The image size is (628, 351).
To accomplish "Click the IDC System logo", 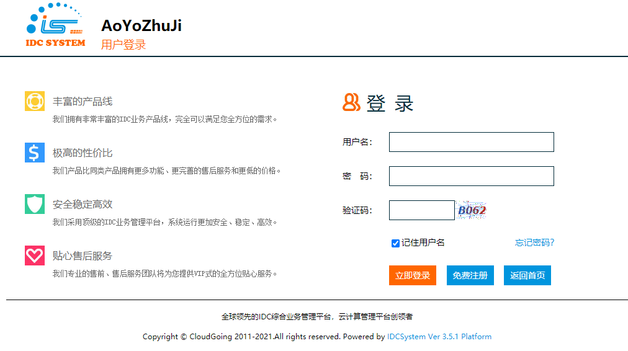I will 55,25.
